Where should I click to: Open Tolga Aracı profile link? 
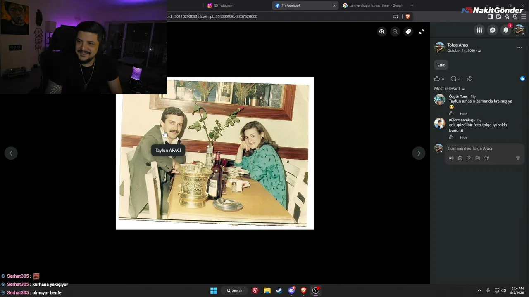point(458,45)
